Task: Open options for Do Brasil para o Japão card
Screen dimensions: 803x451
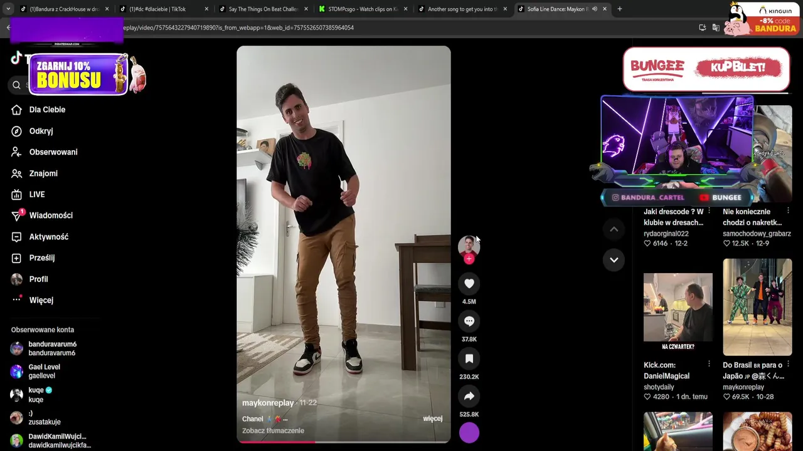Action: (788, 365)
